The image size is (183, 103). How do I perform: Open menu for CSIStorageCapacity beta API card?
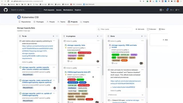tap(98, 68)
